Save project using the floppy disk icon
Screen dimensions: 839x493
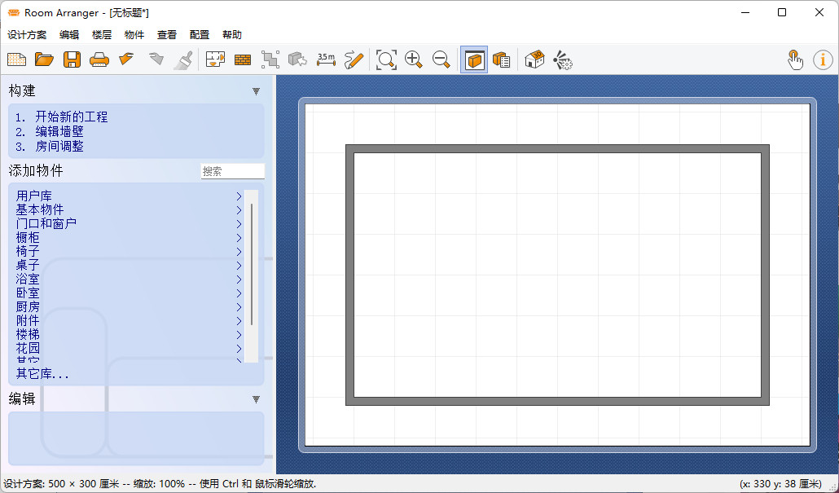pyautogui.click(x=72, y=59)
